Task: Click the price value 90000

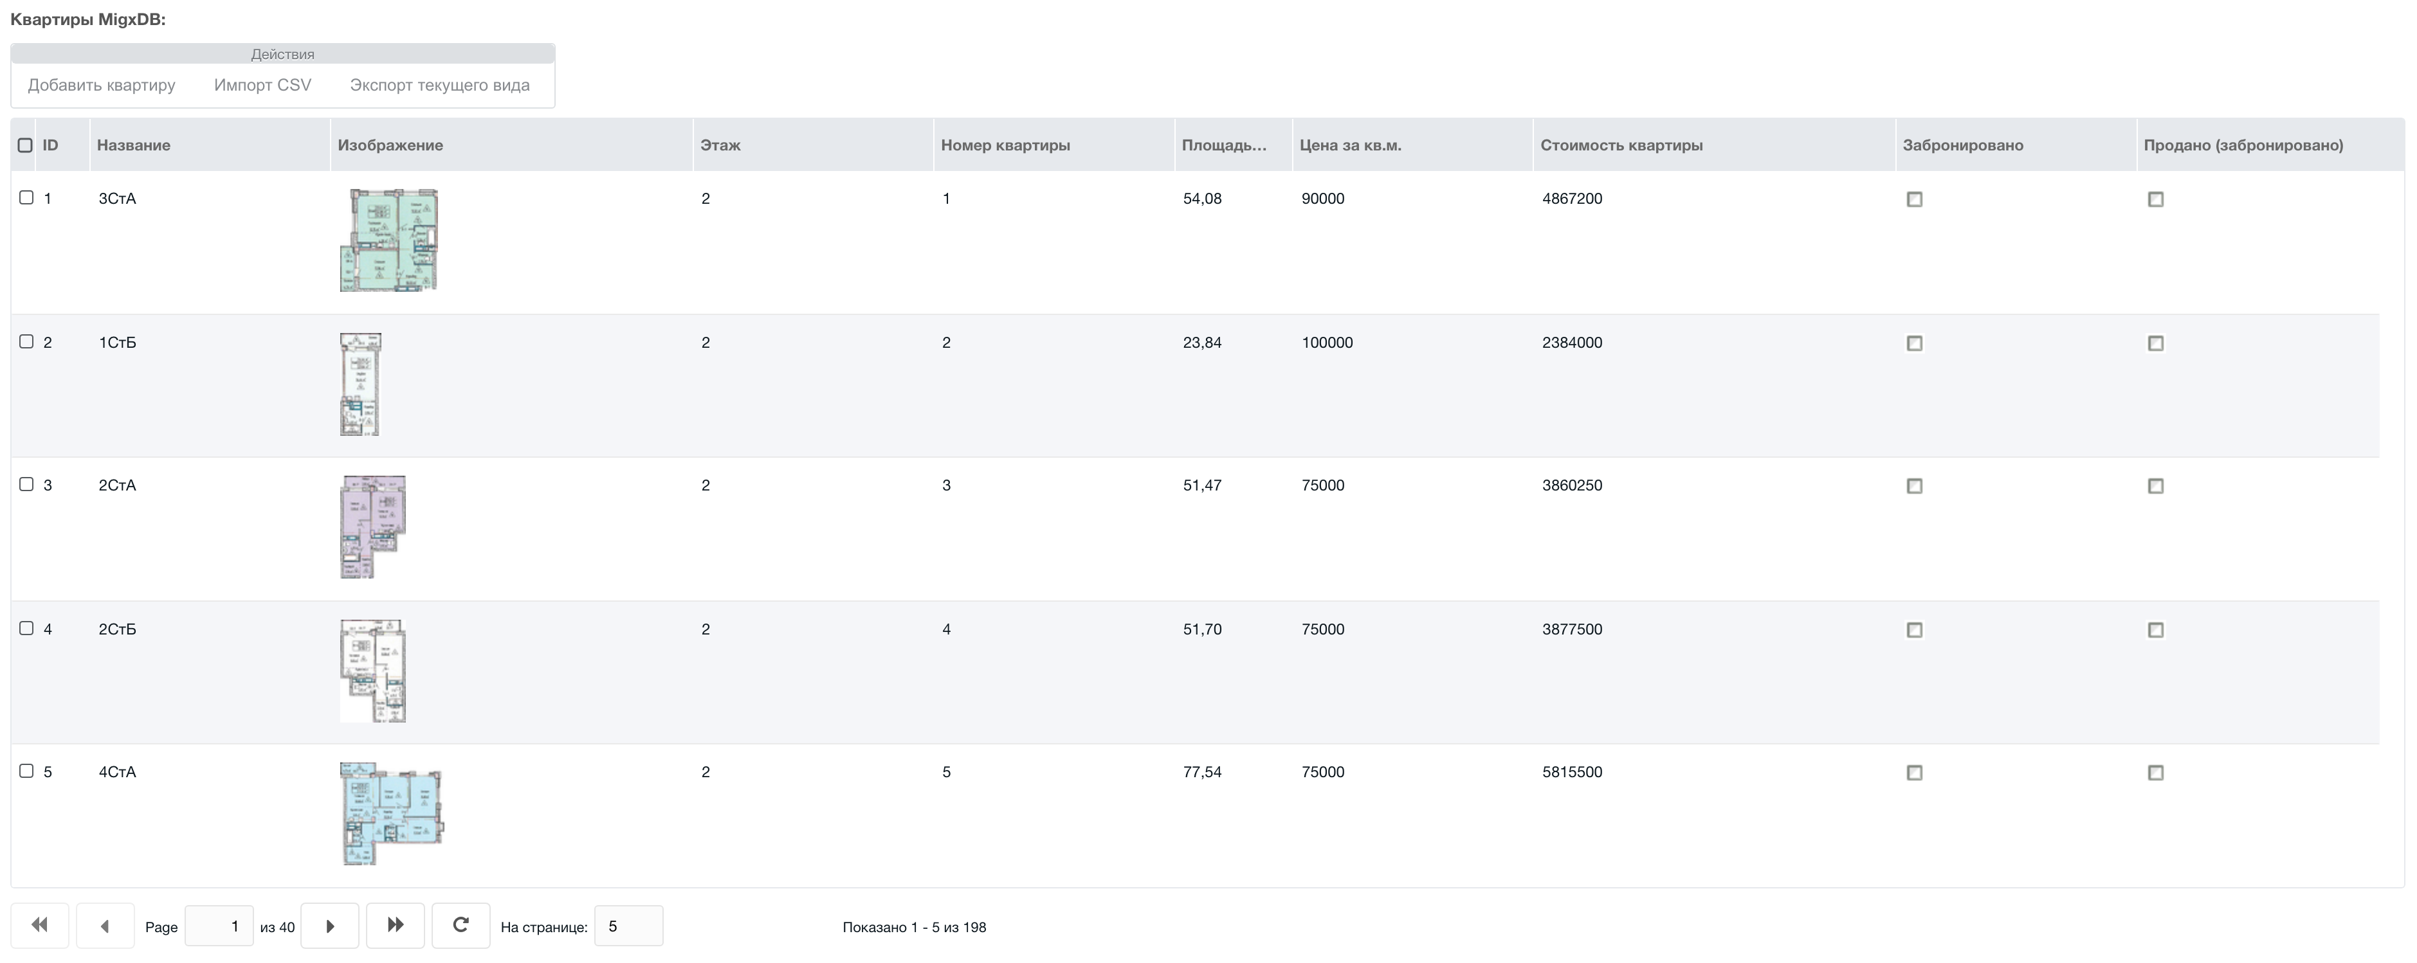Action: coord(1323,199)
